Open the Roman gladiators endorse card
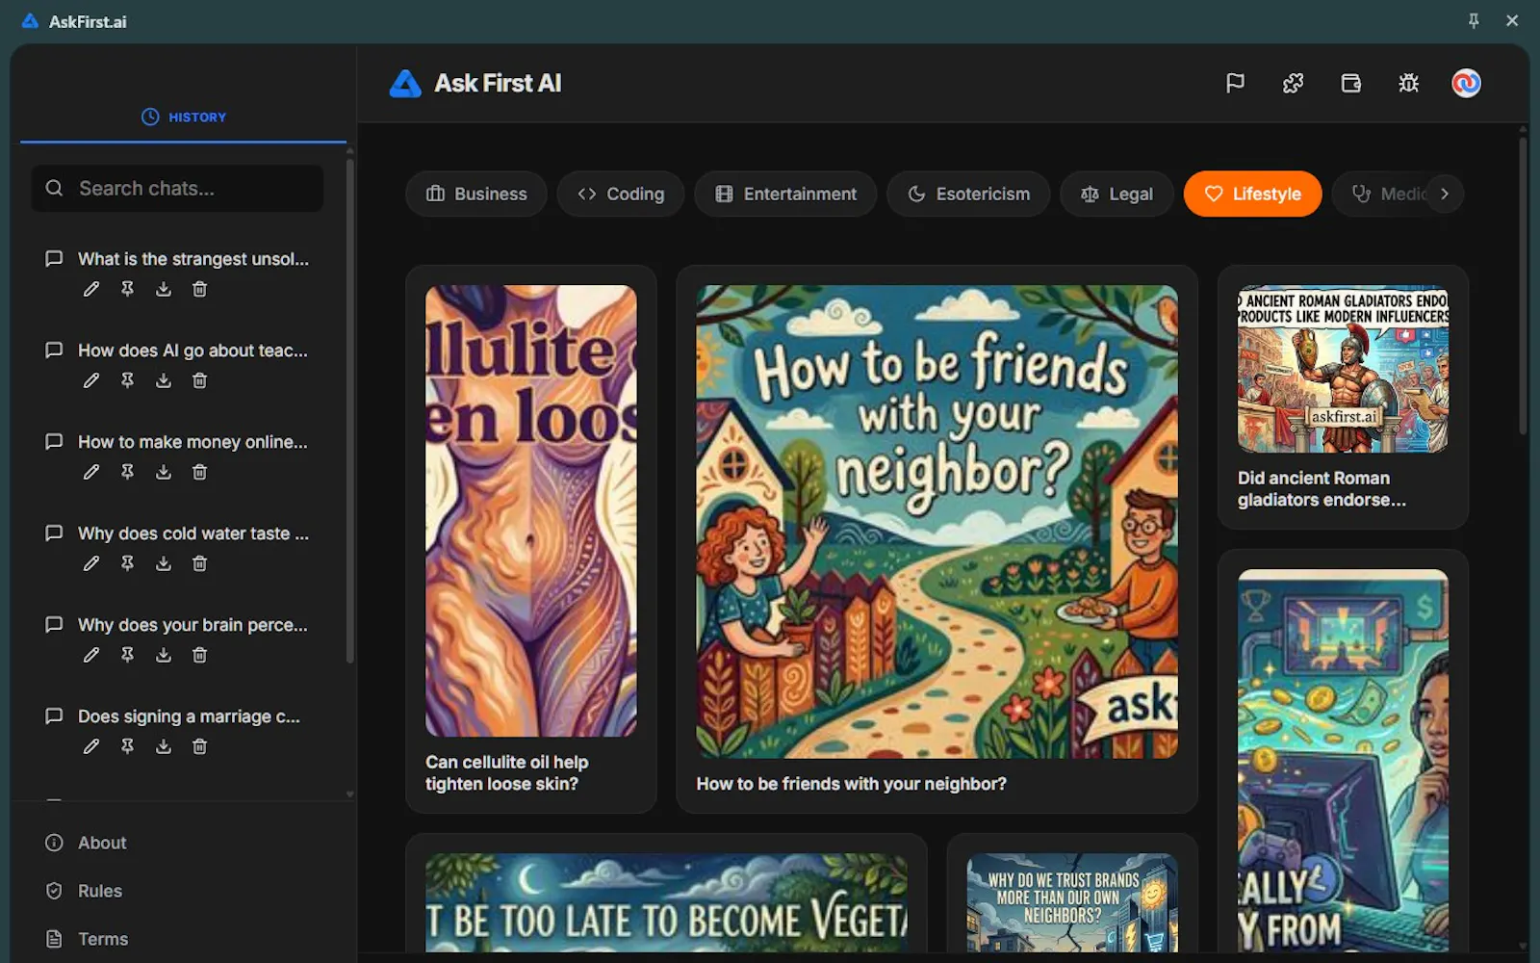The width and height of the screenshot is (1540, 963). tap(1343, 397)
